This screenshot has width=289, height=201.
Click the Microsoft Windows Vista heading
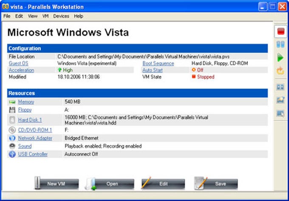(x=68, y=32)
